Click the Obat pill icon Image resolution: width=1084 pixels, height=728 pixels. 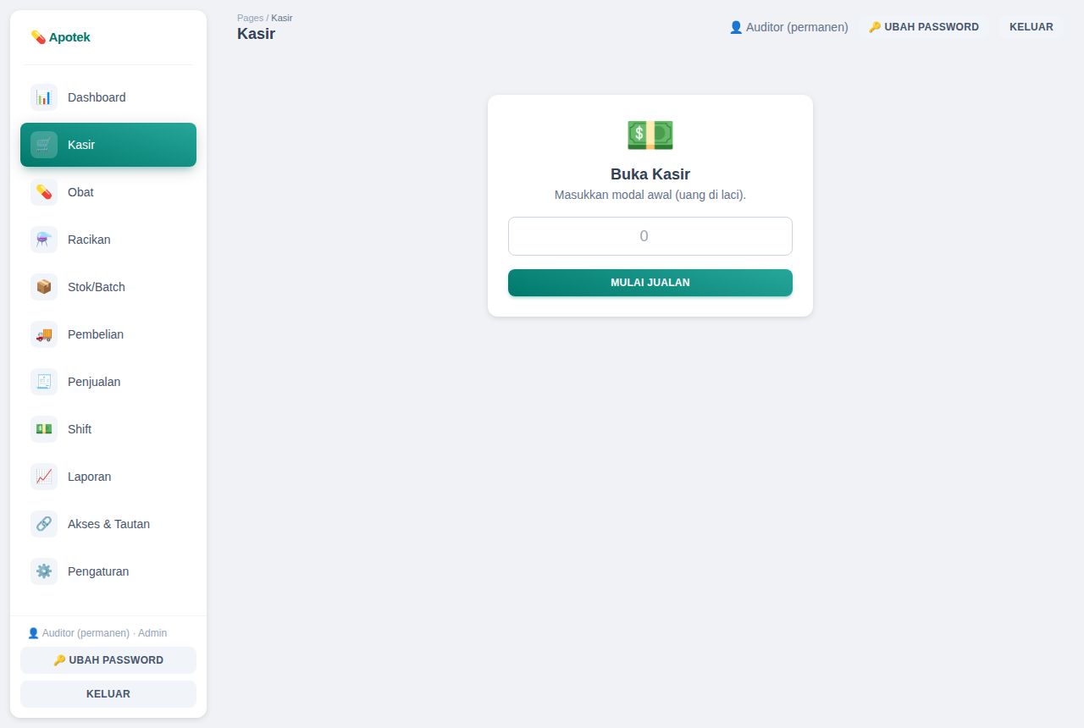click(x=44, y=192)
